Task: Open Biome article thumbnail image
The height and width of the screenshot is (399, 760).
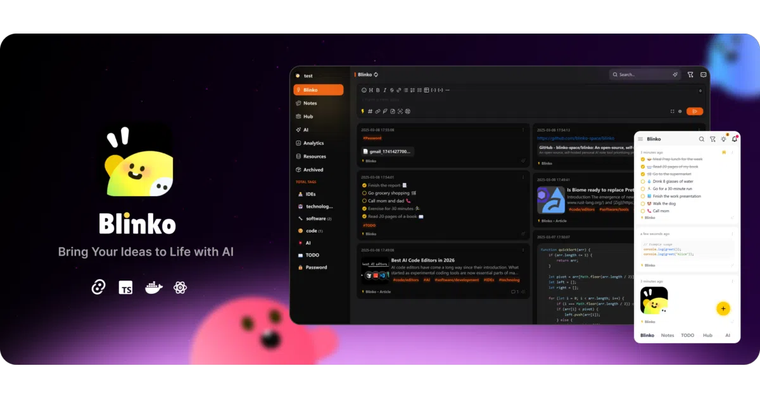Action: click(551, 199)
